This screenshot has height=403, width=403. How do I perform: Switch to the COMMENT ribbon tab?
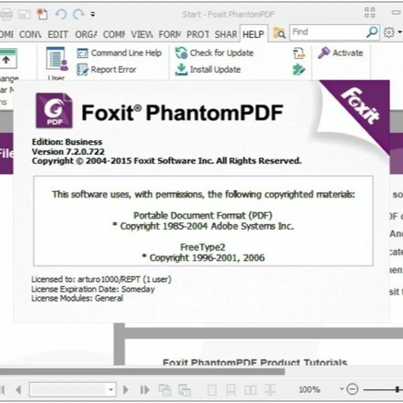click(x=114, y=34)
